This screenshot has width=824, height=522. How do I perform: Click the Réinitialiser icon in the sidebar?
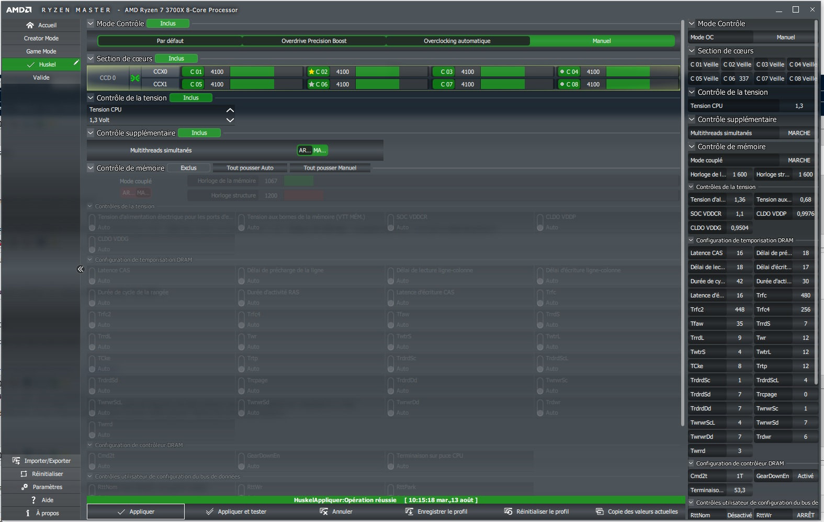[x=24, y=474]
